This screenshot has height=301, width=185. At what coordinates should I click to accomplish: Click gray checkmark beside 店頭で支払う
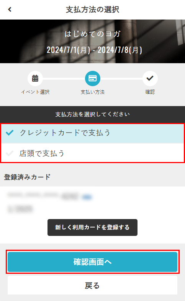pyautogui.click(x=10, y=153)
